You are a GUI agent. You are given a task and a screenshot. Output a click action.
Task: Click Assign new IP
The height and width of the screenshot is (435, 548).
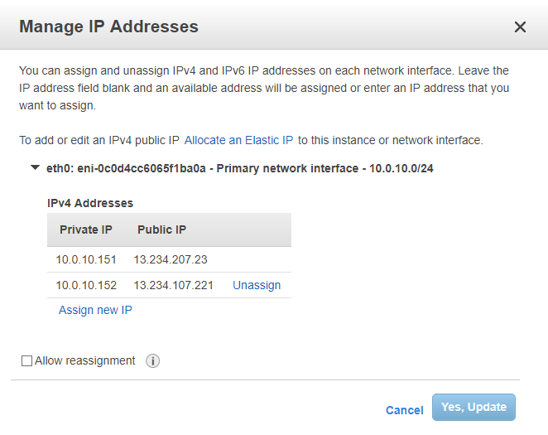[95, 310]
